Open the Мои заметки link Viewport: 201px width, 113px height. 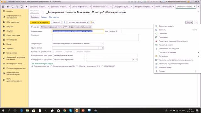click(x=54, y=17)
